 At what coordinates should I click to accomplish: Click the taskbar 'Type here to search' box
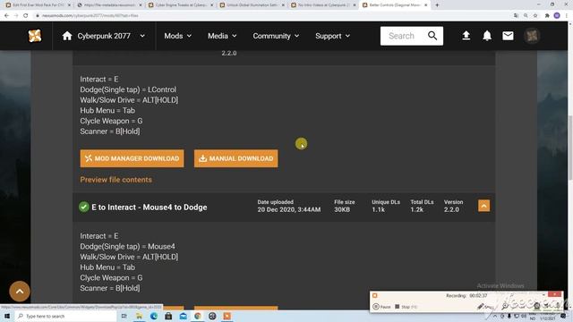pyautogui.click(x=65, y=316)
